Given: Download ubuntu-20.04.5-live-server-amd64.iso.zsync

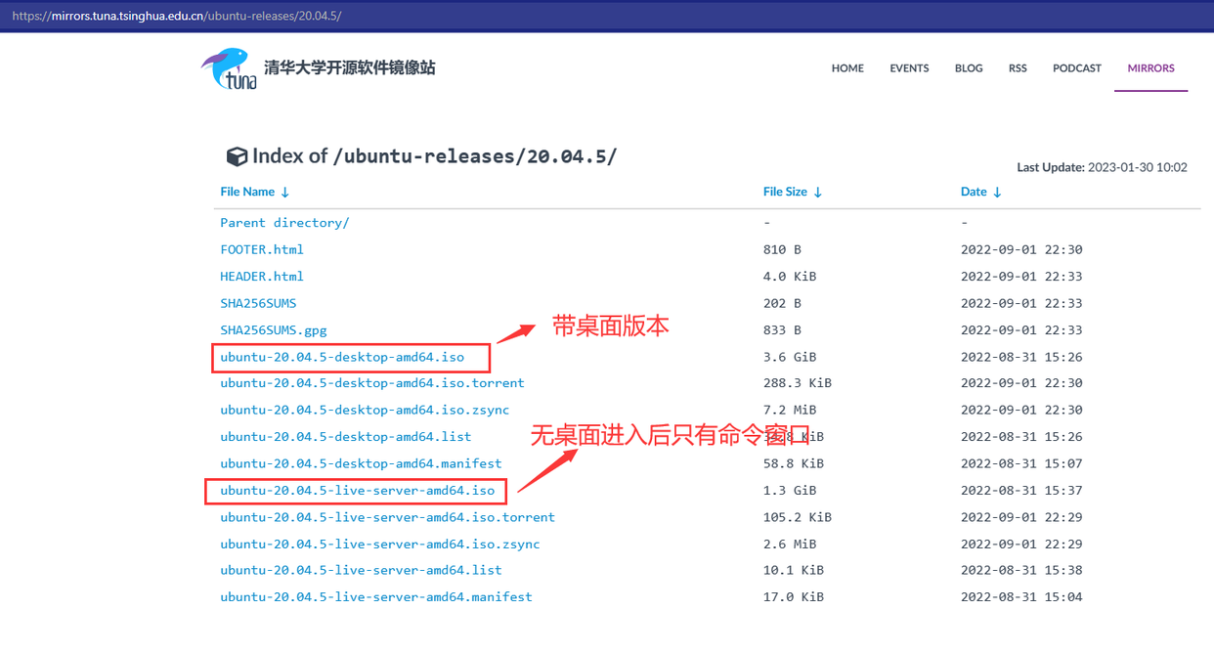Looking at the screenshot, I should 380,544.
